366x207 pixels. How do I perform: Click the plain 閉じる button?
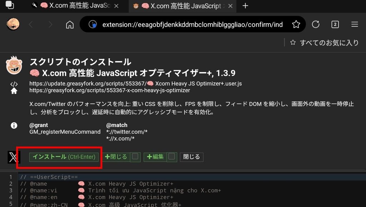point(192,157)
